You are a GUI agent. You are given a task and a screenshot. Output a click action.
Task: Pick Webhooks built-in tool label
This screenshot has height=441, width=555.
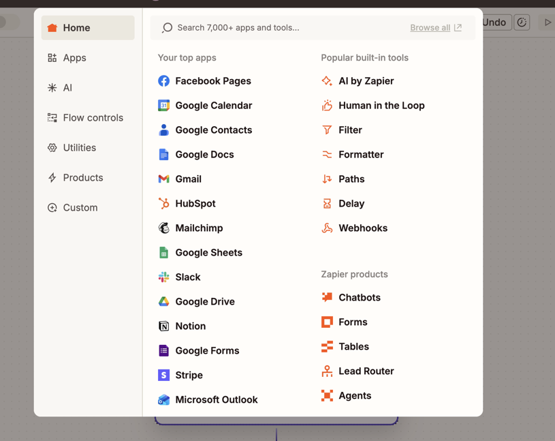(363, 228)
